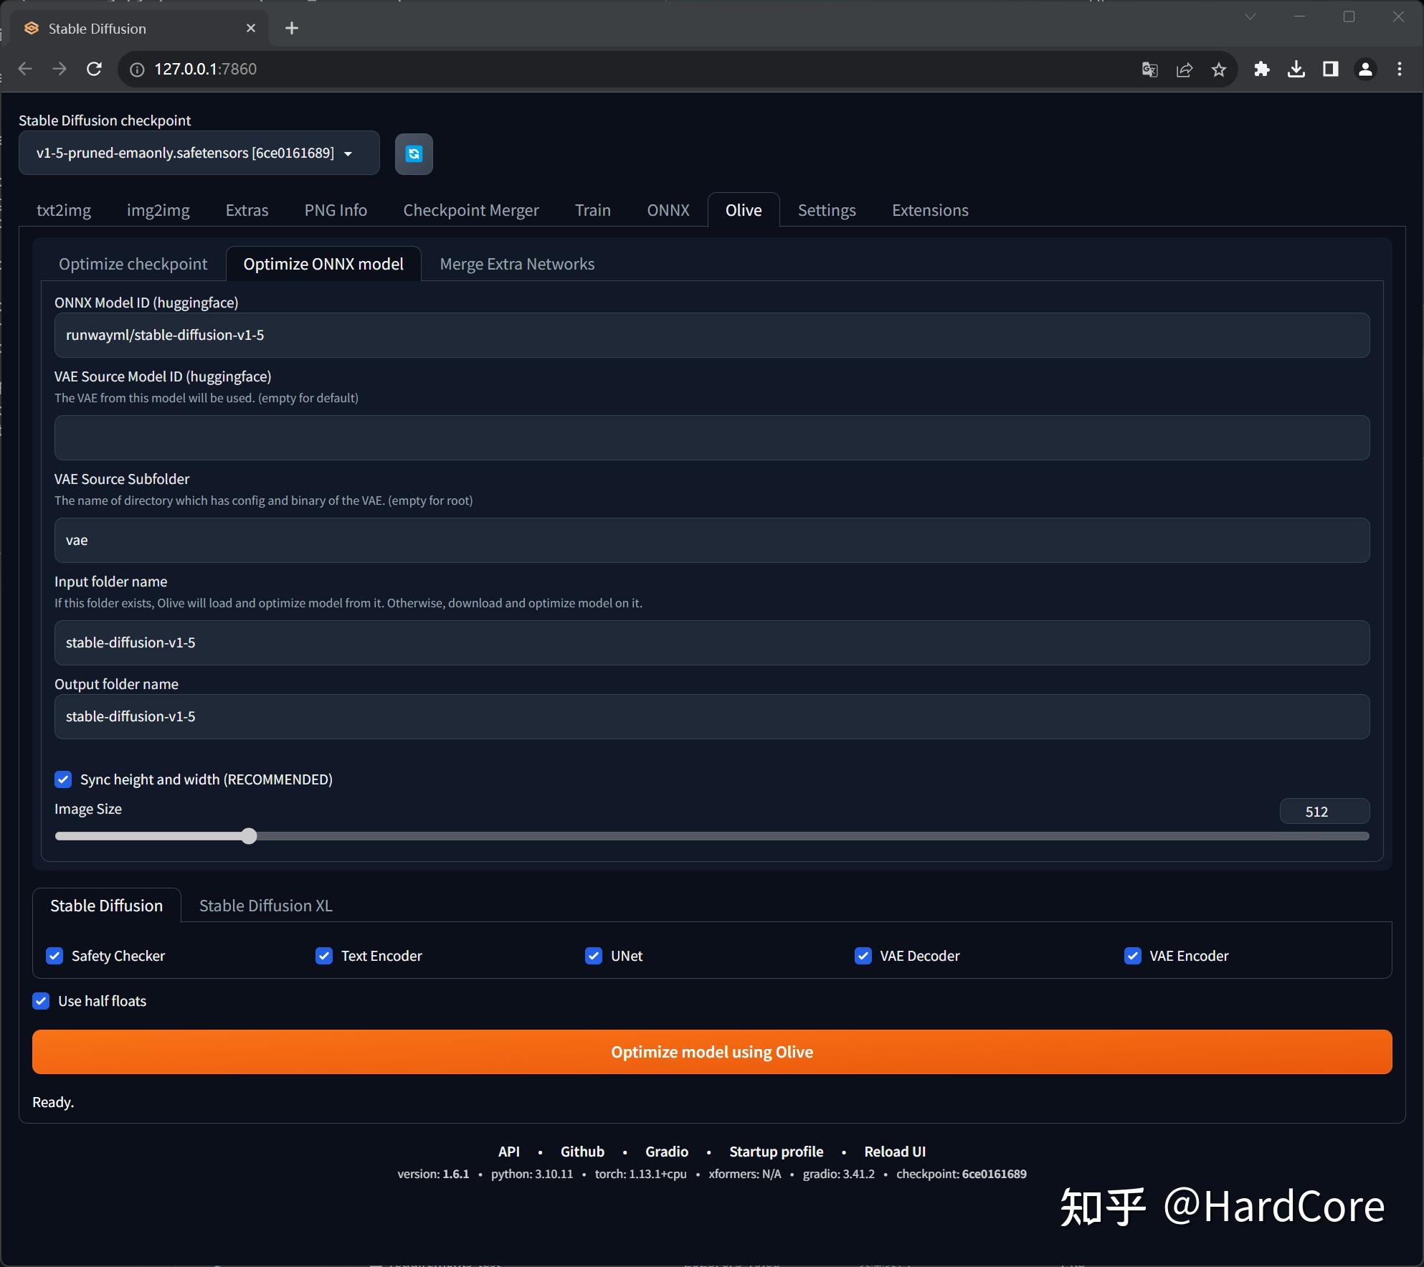Click the blue checkpoint refresh icon
Image resolution: width=1424 pixels, height=1267 pixels.
coord(414,153)
